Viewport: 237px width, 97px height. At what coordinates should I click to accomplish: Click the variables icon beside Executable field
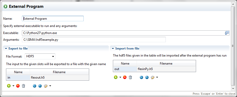[x=227, y=33]
